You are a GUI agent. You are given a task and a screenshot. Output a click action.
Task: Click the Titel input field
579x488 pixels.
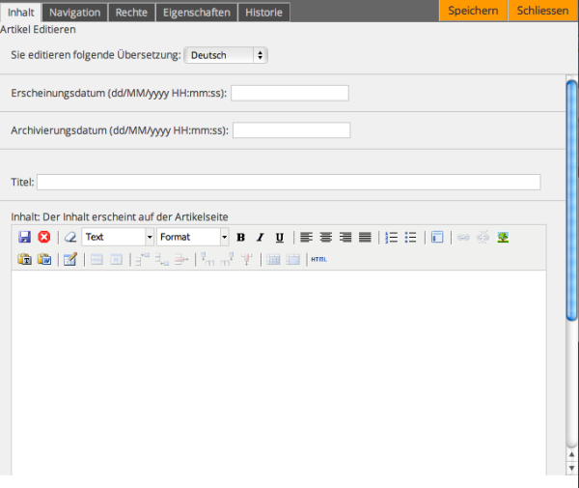click(289, 182)
